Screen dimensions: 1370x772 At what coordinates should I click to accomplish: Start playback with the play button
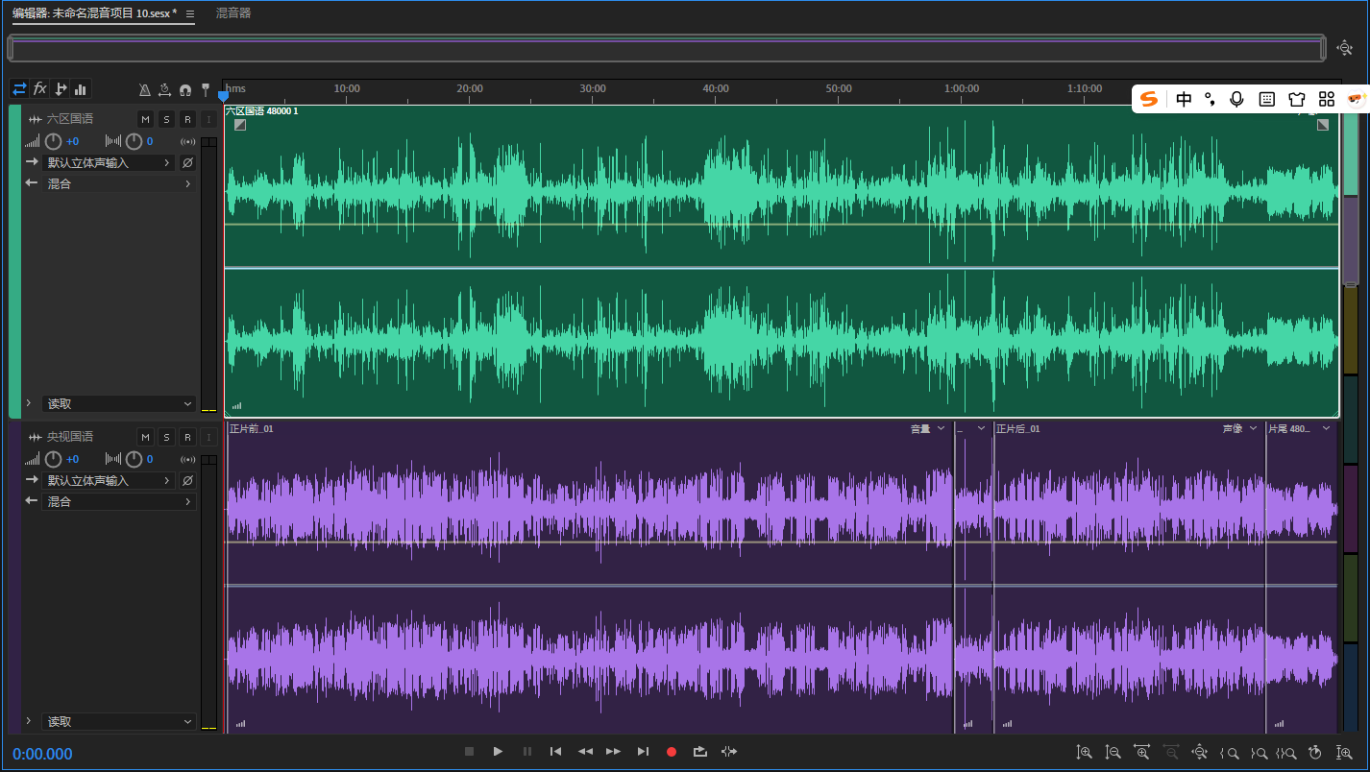498,752
